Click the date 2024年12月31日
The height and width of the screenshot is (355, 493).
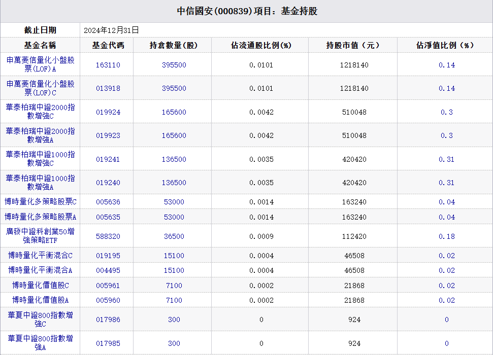pos(111,30)
